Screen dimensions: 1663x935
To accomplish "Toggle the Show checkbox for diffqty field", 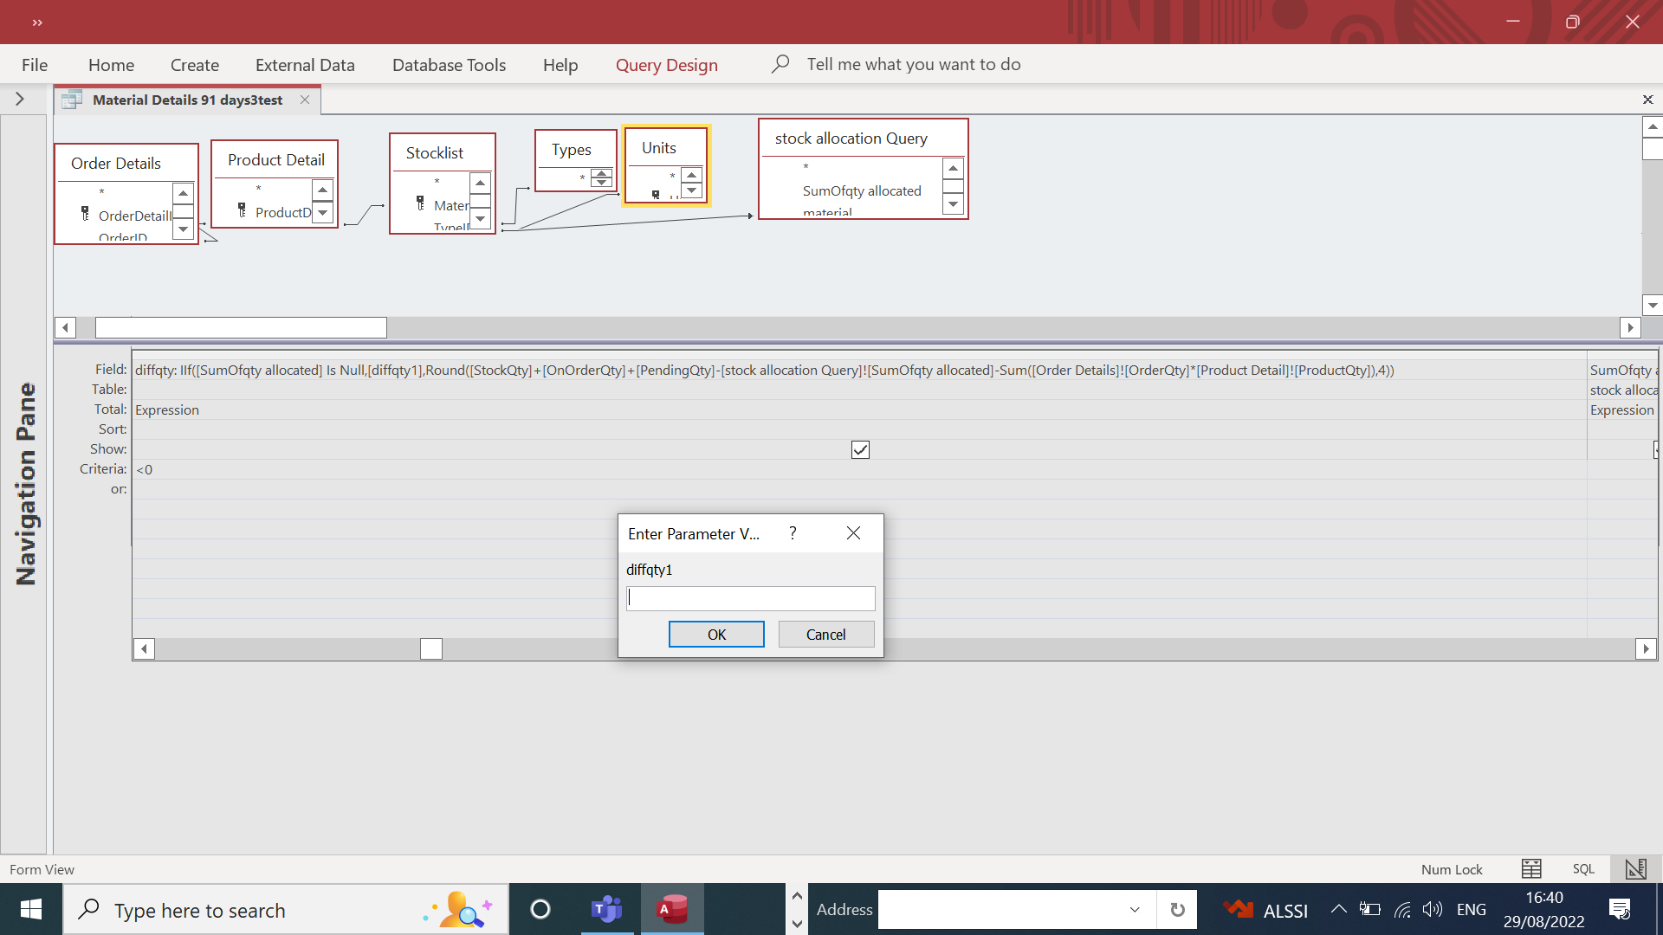I will [860, 449].
